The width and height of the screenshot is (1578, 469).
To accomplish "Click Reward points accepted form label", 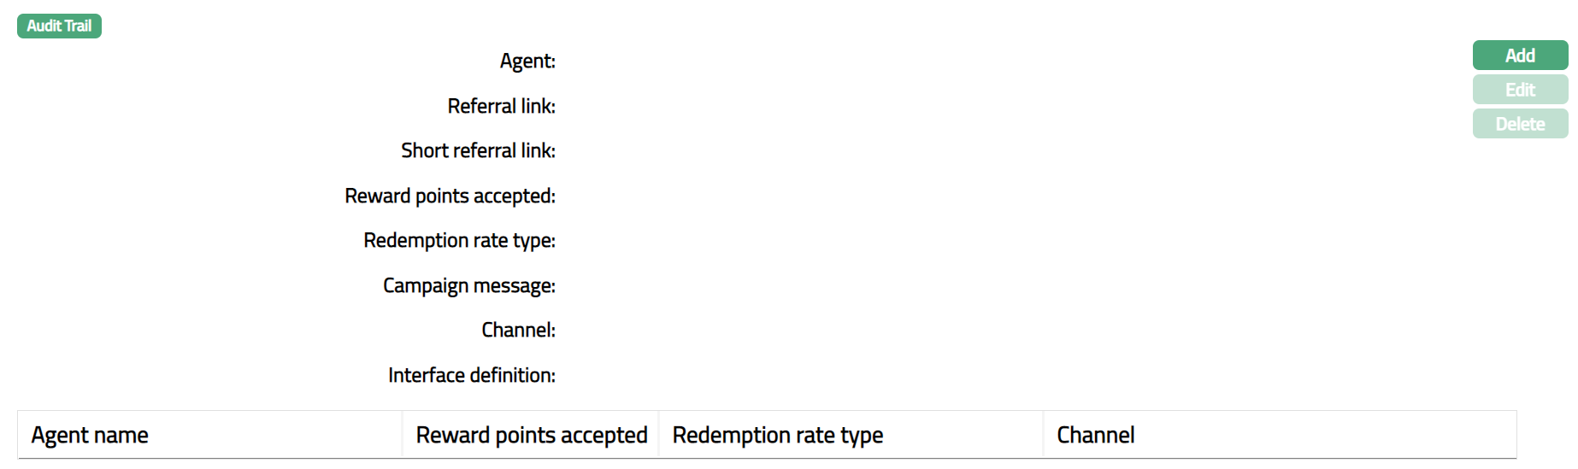I will [450, 196].
